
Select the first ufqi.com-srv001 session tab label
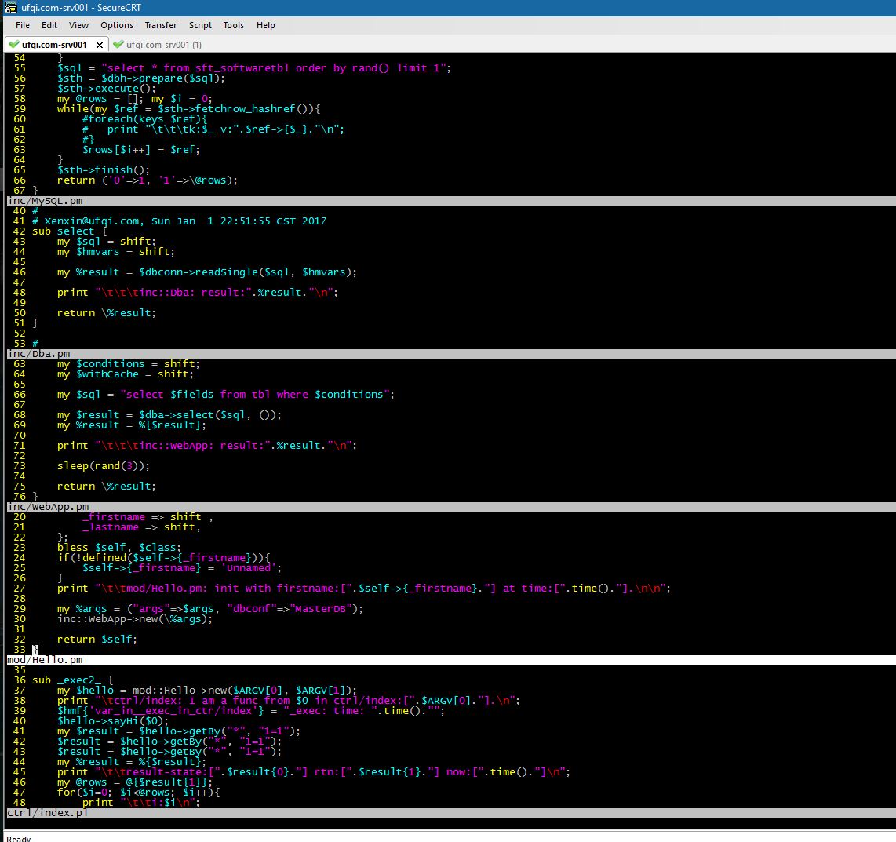pos(53,45)
